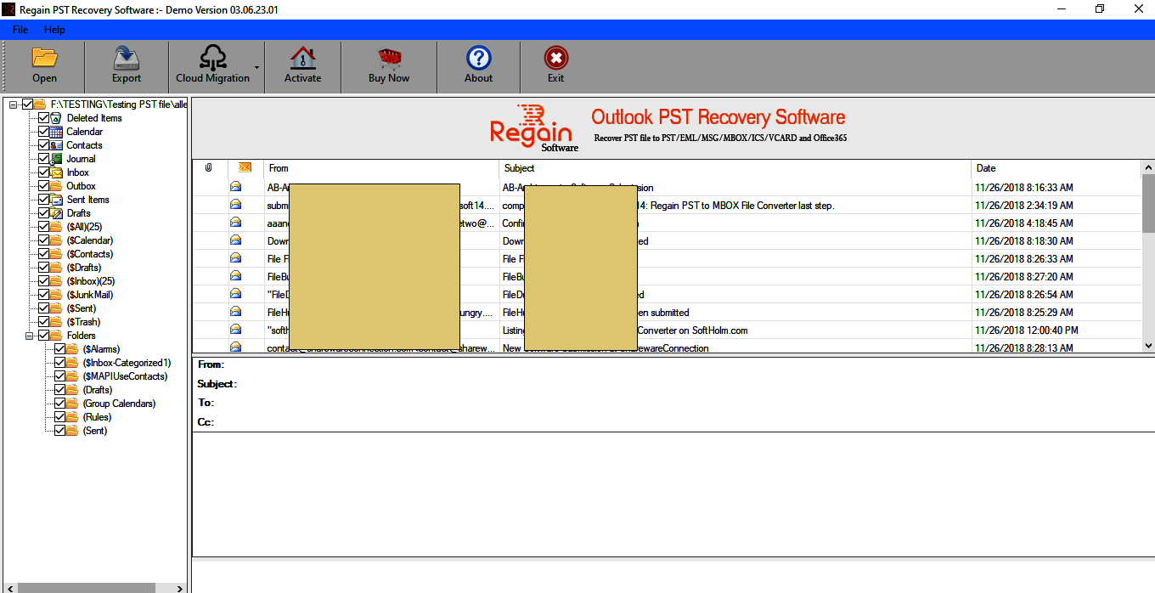
Task: Sort emails by Date column header
Action: [x=1056, y=168]
